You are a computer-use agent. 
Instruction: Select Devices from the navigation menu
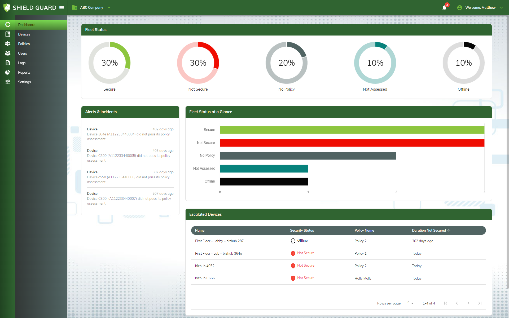click(24, 34)
